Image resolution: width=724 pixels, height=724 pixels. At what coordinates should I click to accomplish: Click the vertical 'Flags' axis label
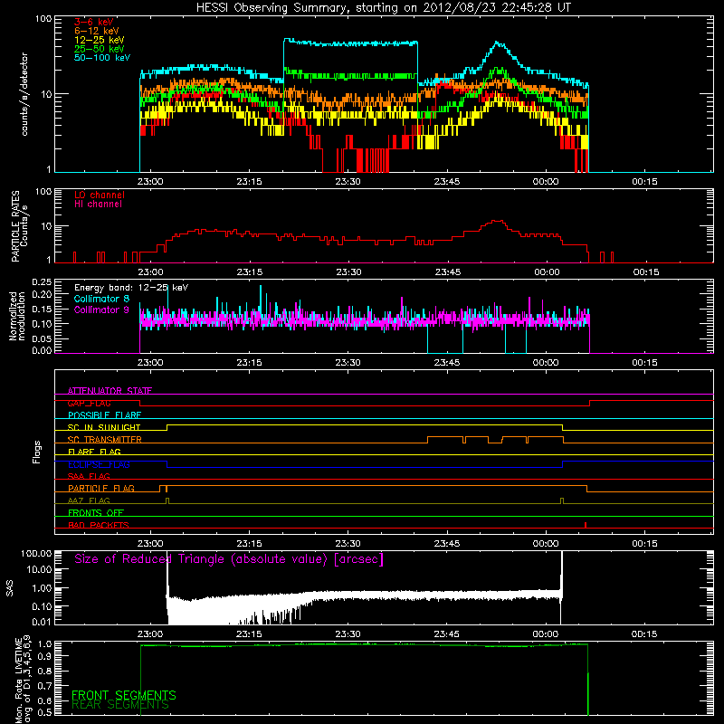(x=36, y=452)
